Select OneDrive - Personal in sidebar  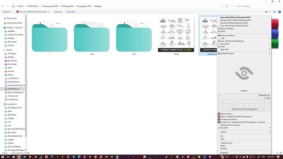pyautogui.click(x=14, y=27)
